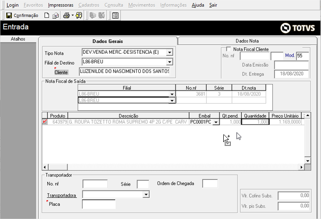This screenshot has height=219, width=321.
Task: Click the Quantidade cell 1,000
Action: point(255,122)
